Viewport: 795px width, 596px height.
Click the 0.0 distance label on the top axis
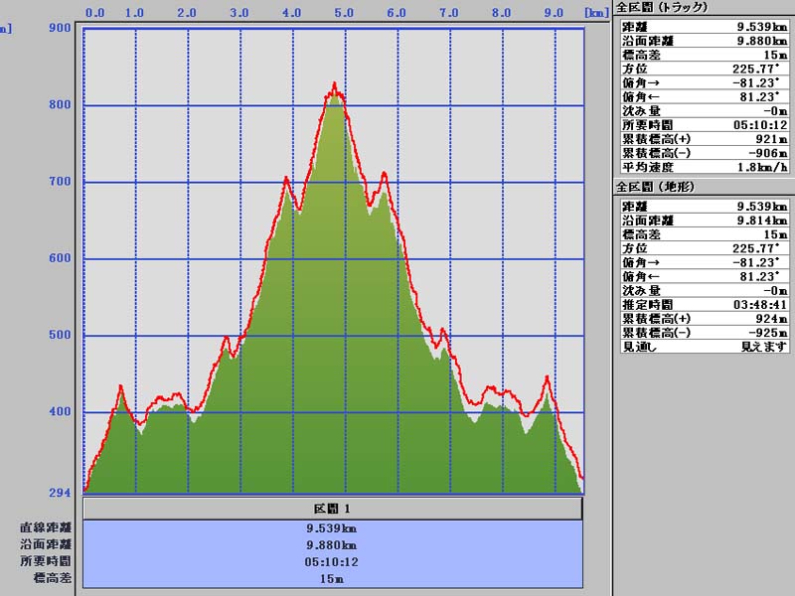click(x=95, y=13)
